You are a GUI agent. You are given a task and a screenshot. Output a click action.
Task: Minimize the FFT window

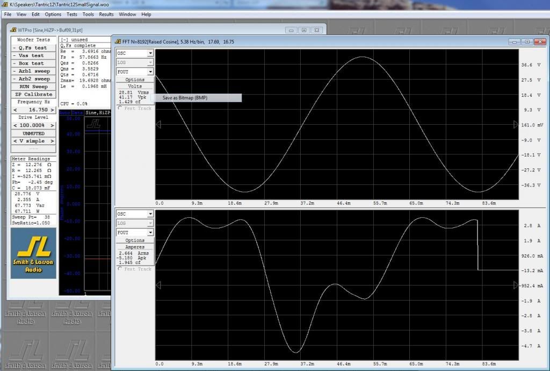514,42
